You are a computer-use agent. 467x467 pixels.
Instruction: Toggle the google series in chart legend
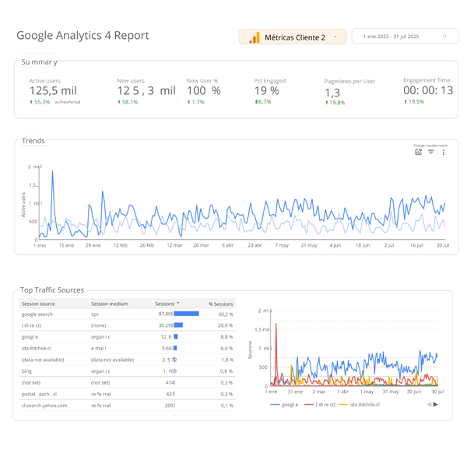[285, 405]
